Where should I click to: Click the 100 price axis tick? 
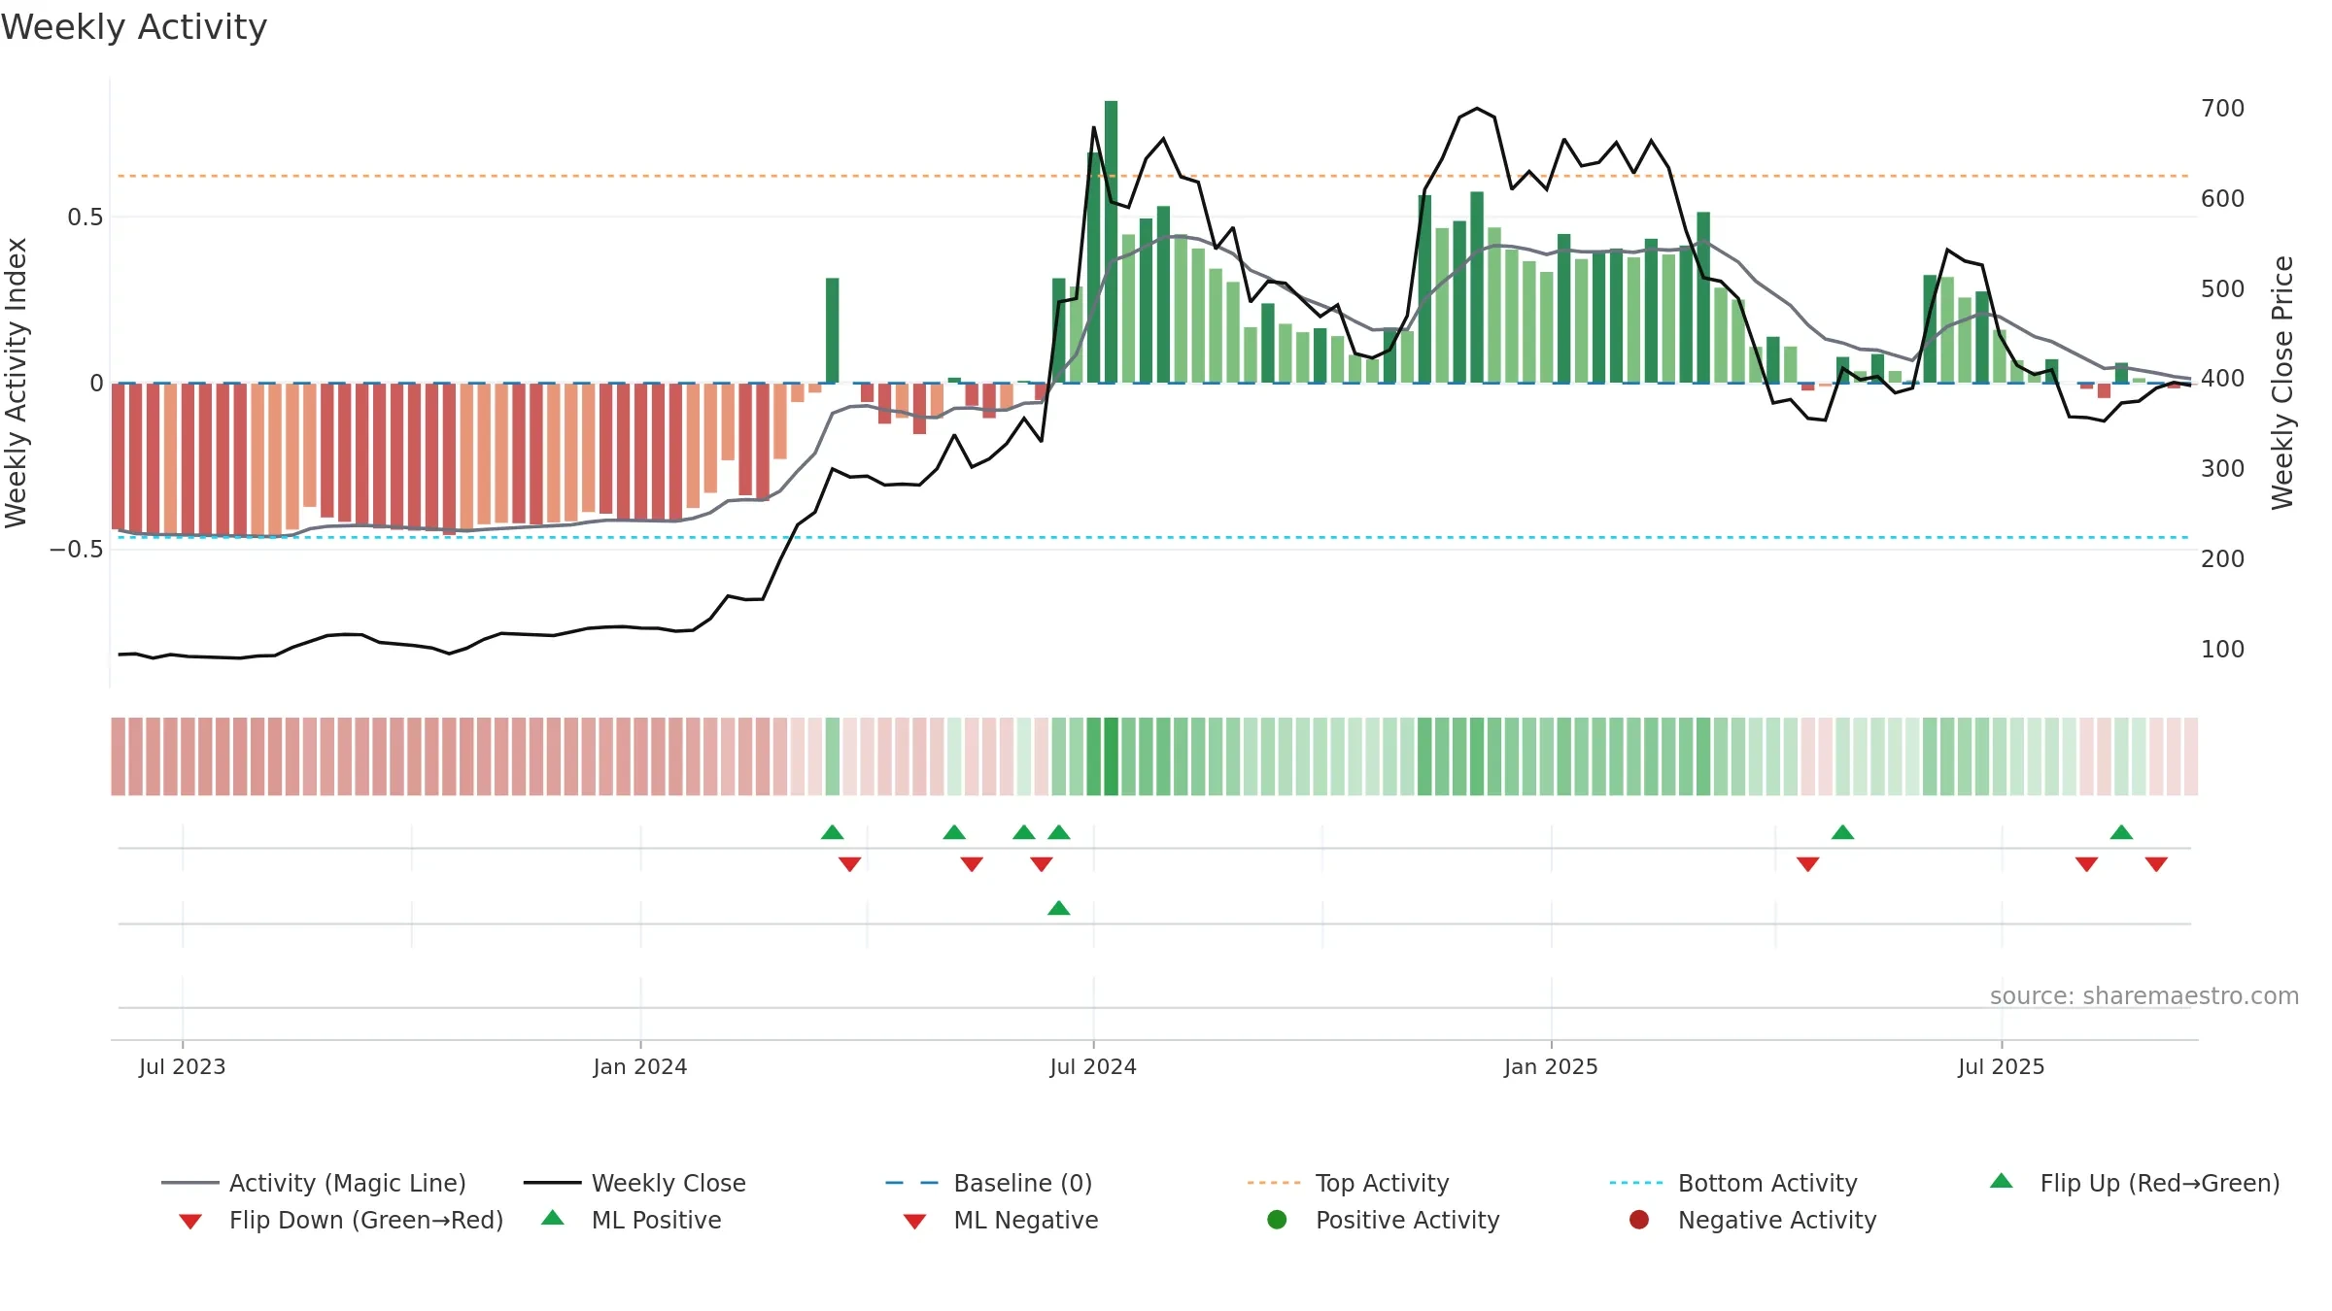[2223, 650]
